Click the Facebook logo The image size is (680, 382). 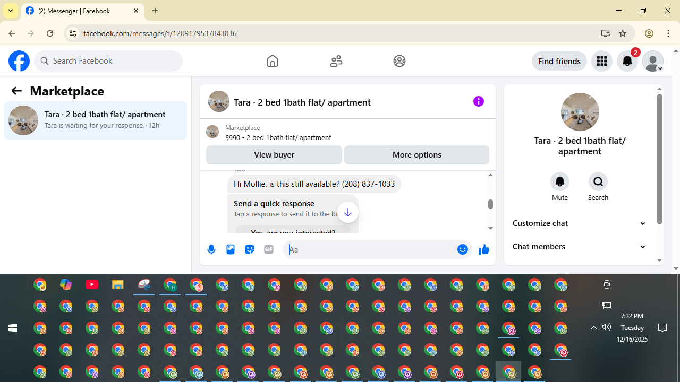(19, 61)
